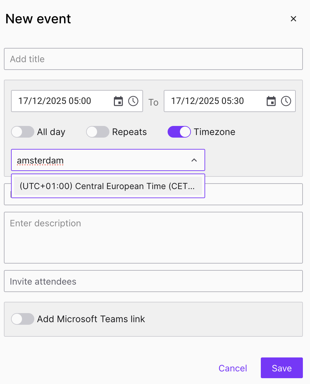Open the start time clock picker
Viewport: 310px width, 384px height.
coord(133,101)
